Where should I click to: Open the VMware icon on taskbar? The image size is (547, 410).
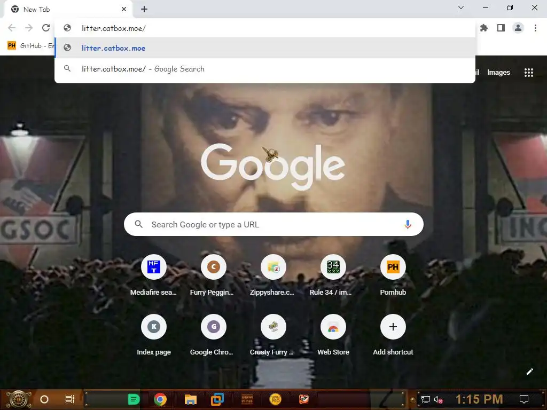[x=217, y=399]
